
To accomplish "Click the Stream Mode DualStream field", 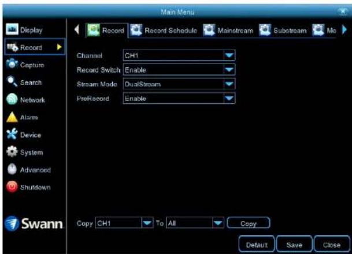I will coord(179,84).
